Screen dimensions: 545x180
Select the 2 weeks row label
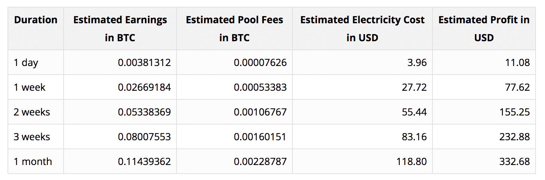[32, 112]
